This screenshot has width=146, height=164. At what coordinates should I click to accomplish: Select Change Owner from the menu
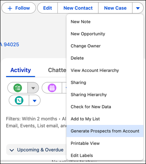(x=105, y=46)
